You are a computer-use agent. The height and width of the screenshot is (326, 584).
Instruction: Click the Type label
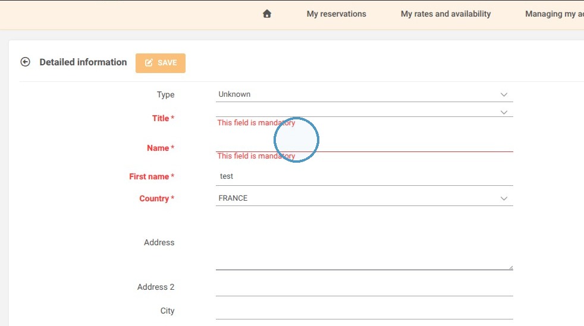click(x=165, y=94)
